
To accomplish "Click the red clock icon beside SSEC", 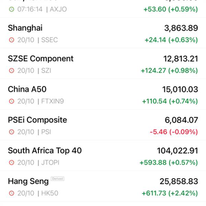I will [x=12, y=40].
